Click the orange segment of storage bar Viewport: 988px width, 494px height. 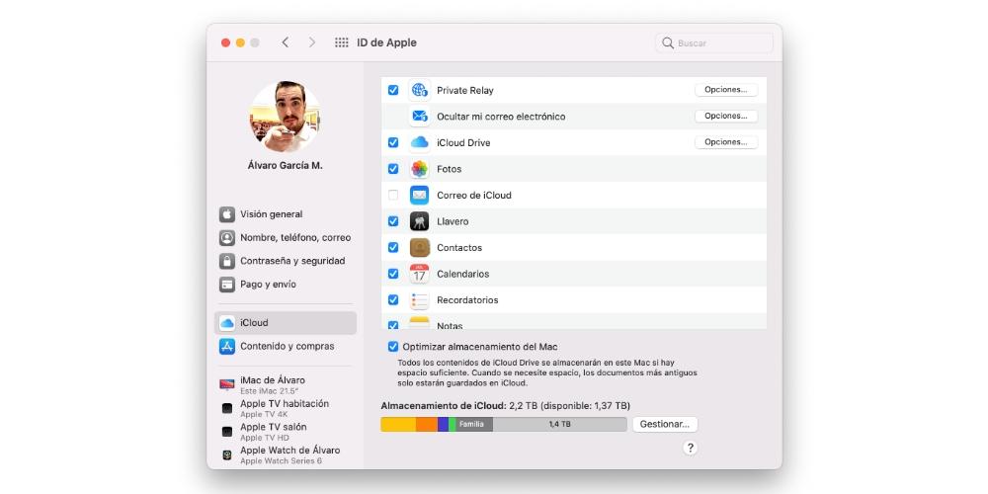(x=427, y=424)
